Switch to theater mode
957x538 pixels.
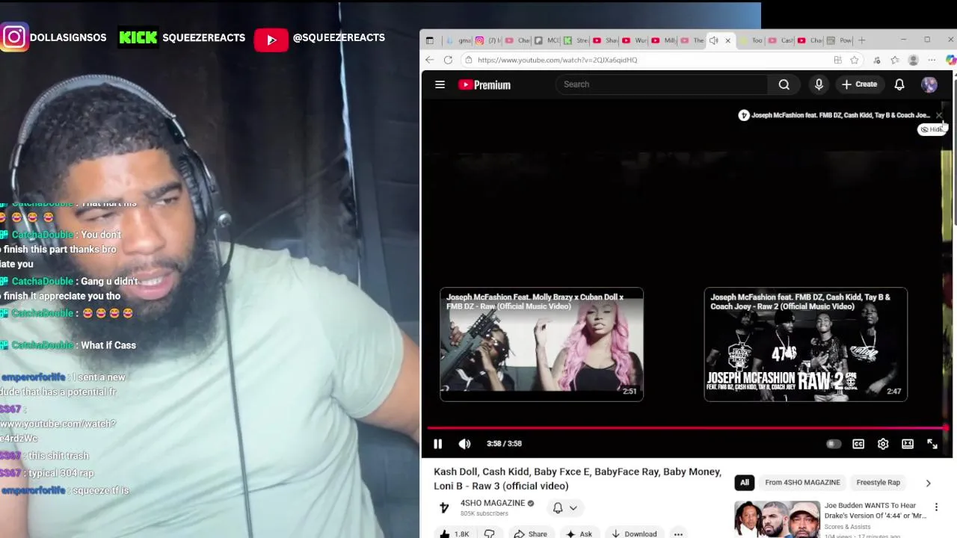click(908, 444)
